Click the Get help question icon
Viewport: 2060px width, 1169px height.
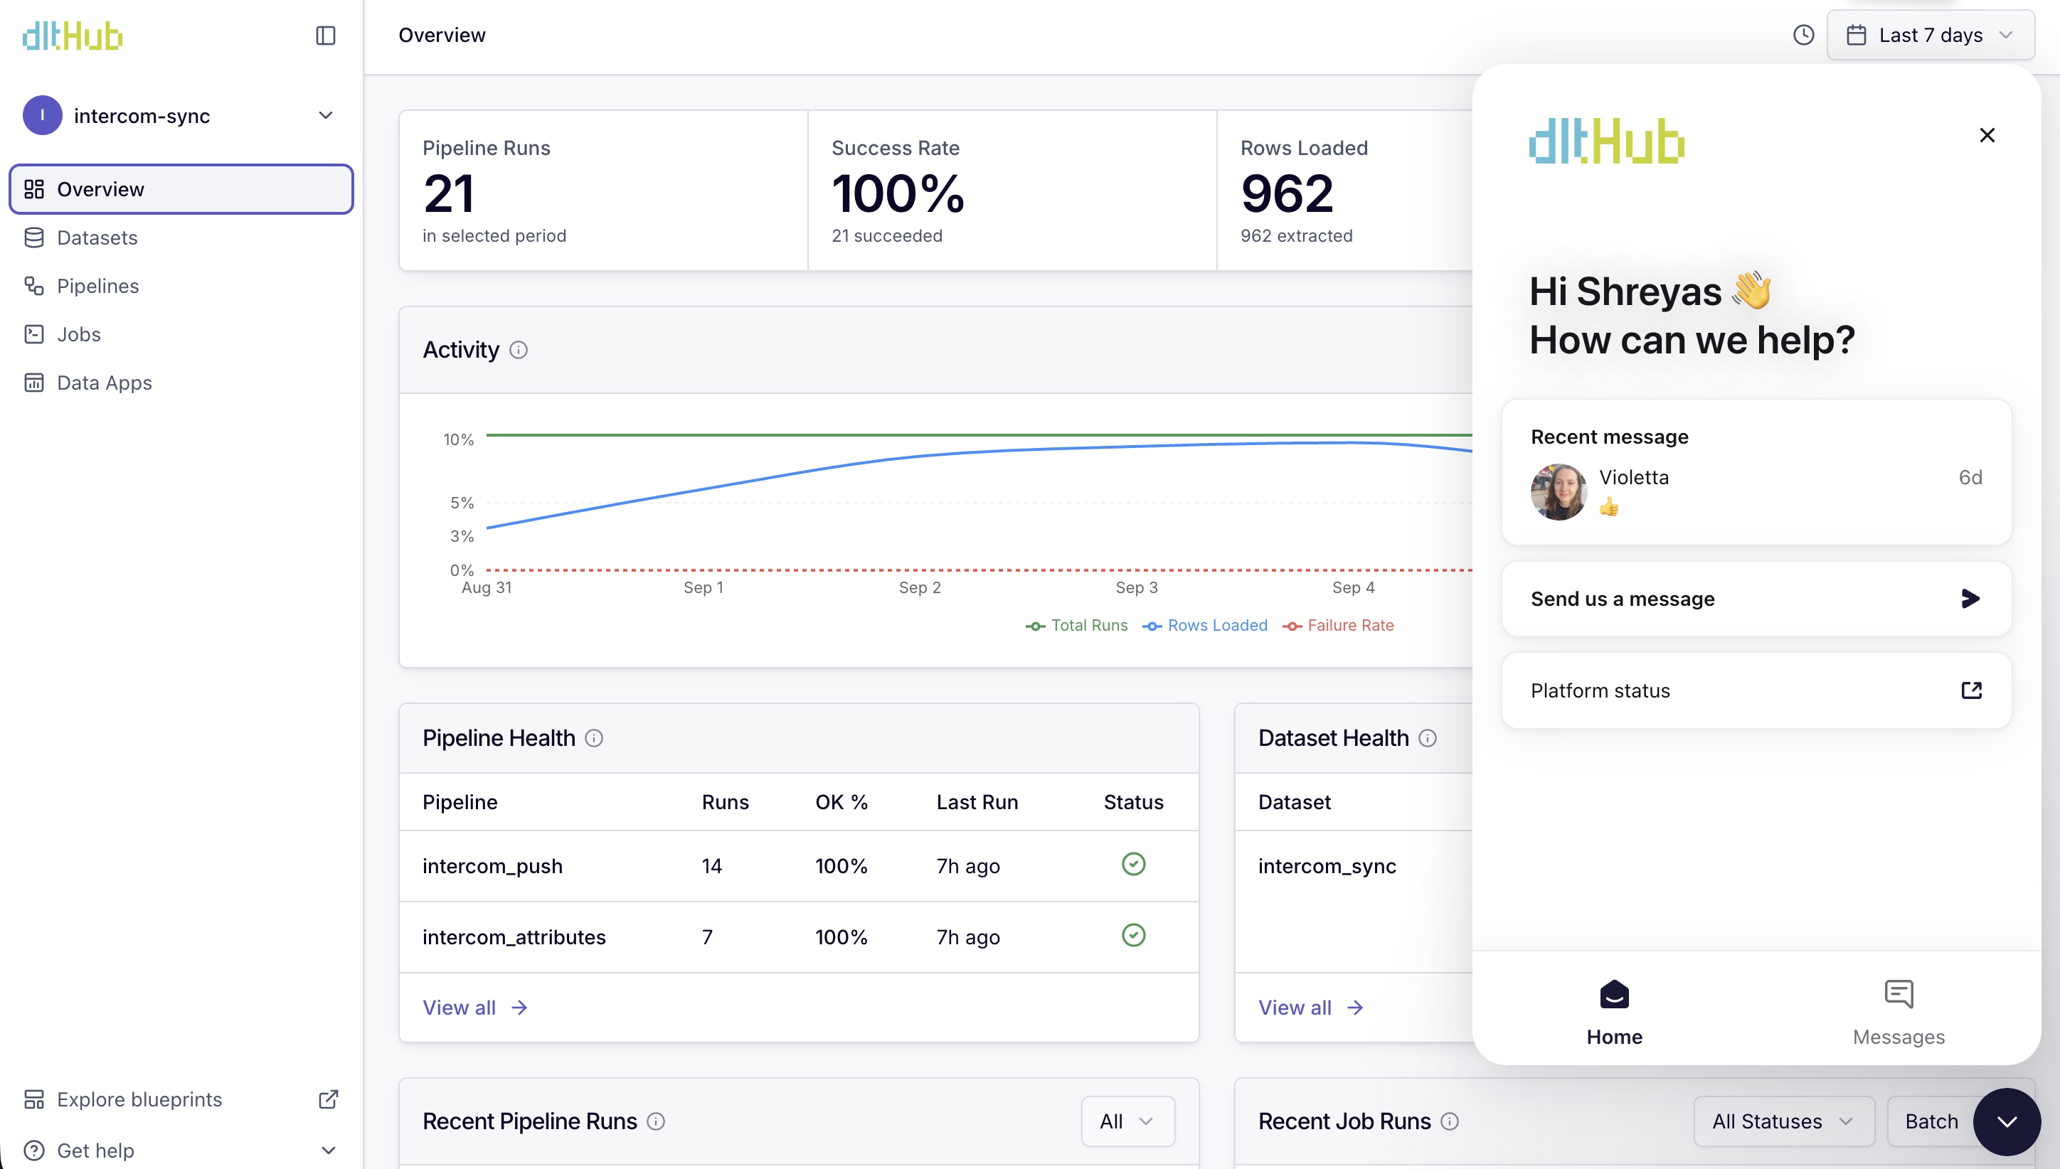33,1151
